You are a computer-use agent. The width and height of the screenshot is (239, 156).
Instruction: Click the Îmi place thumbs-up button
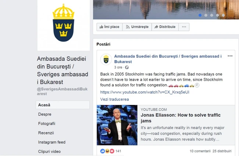(110, 27)
